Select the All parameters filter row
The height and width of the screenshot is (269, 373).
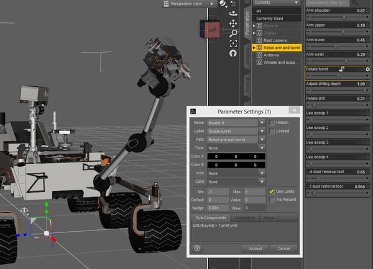point(277,11)
